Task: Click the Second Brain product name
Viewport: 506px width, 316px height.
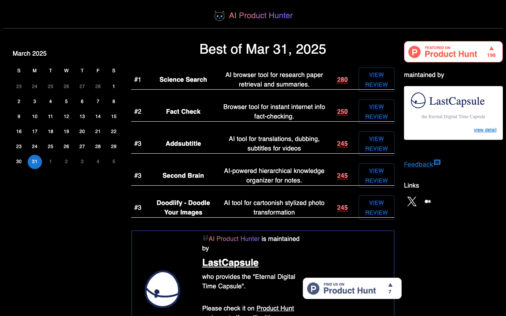Action: (183, 175)
